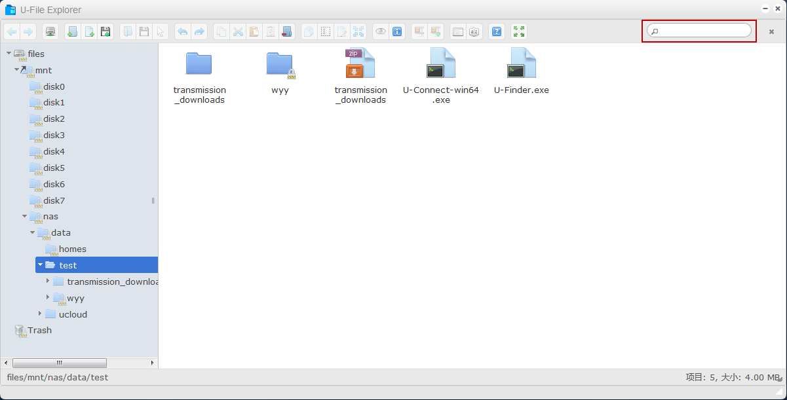The image size is (787, 400).
Task: Collapse the test folder tree arrow
Action: tap(41, 265)
